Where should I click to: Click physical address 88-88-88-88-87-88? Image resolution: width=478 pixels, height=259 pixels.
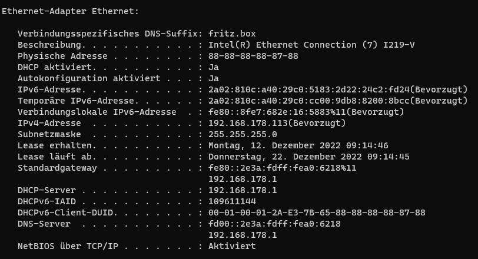coord(253,56)
